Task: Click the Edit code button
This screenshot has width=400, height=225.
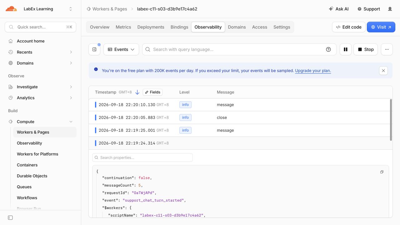Action: (348, 27)
